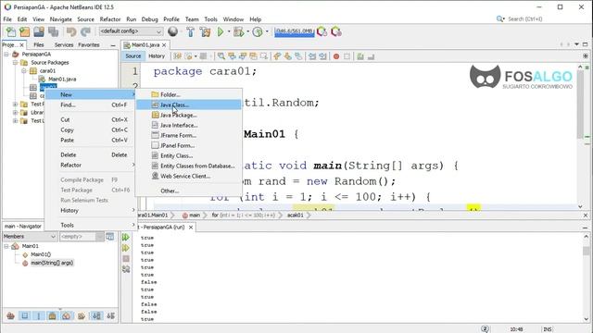Click the output panel vertical scrollbar

pyautogui.click(x=587, y=277)
